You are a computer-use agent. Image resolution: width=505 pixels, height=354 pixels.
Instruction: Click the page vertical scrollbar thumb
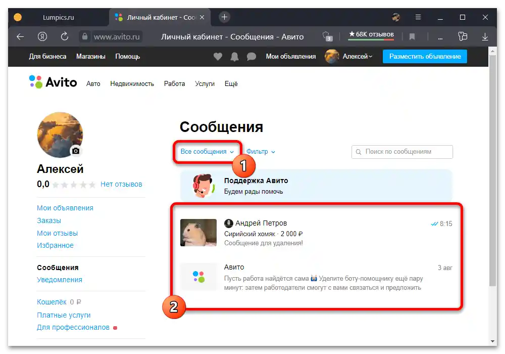click(492, 170)
